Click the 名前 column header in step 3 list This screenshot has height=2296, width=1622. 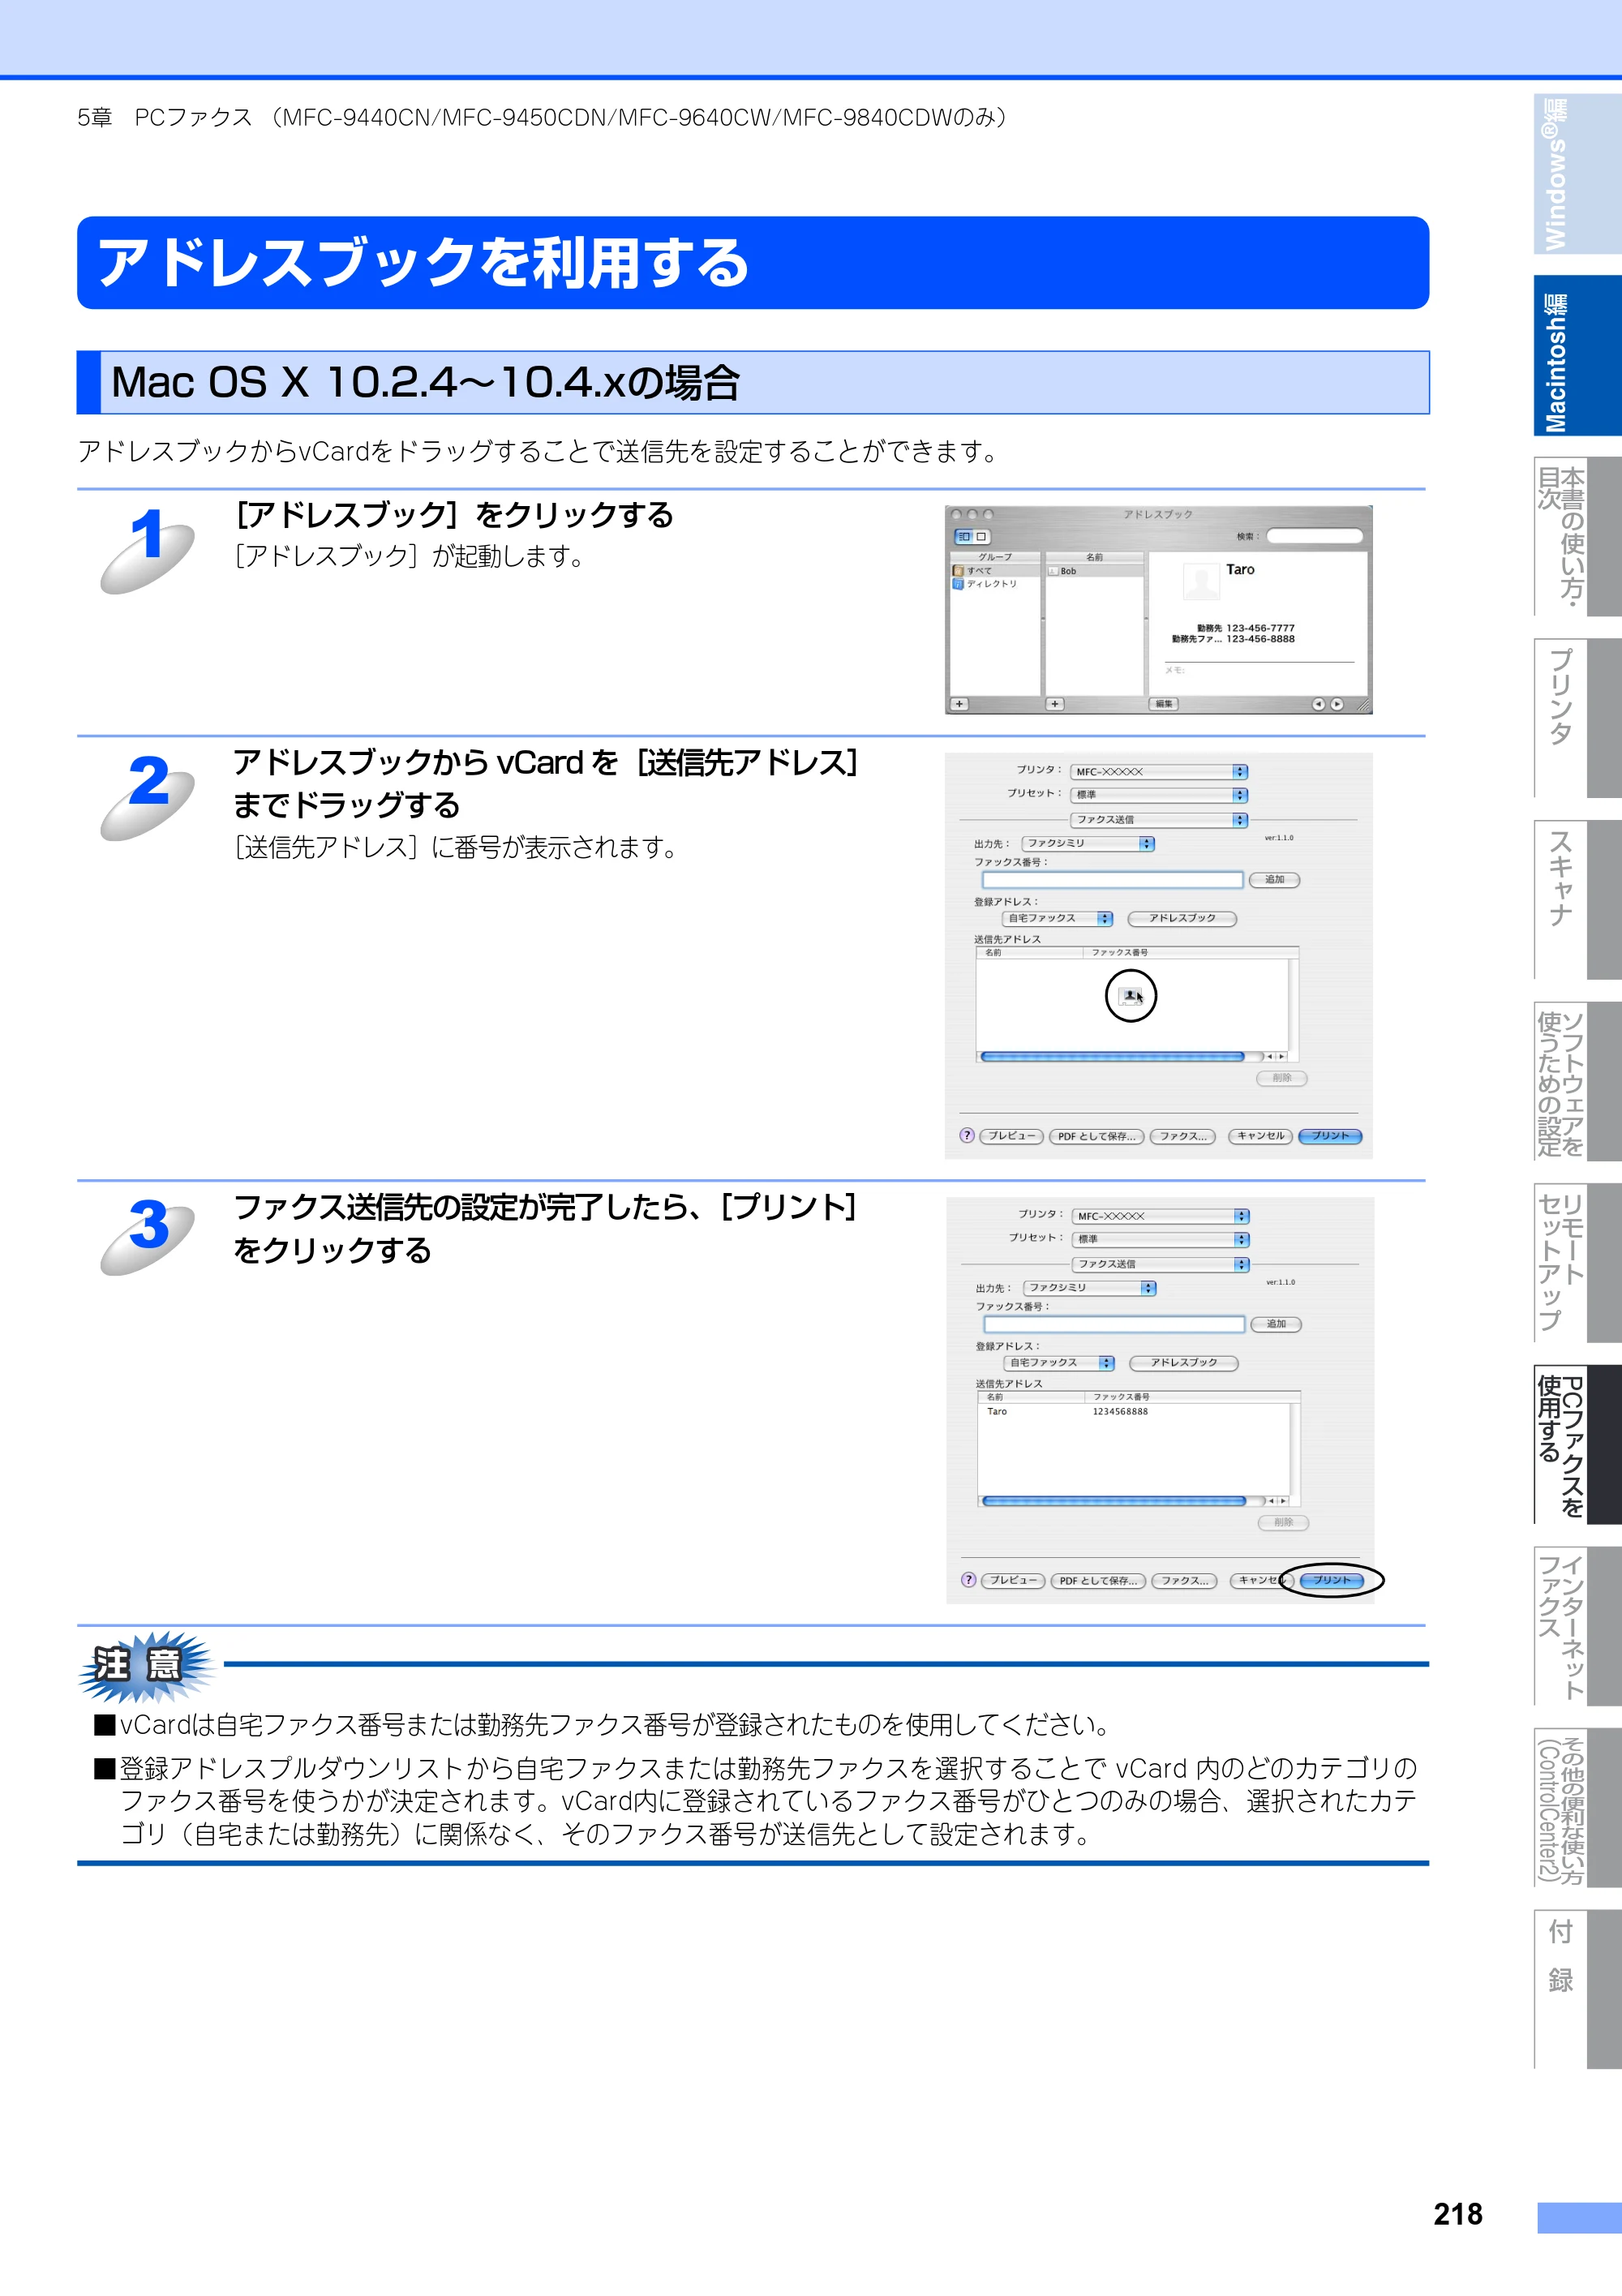point(1032,1397)
